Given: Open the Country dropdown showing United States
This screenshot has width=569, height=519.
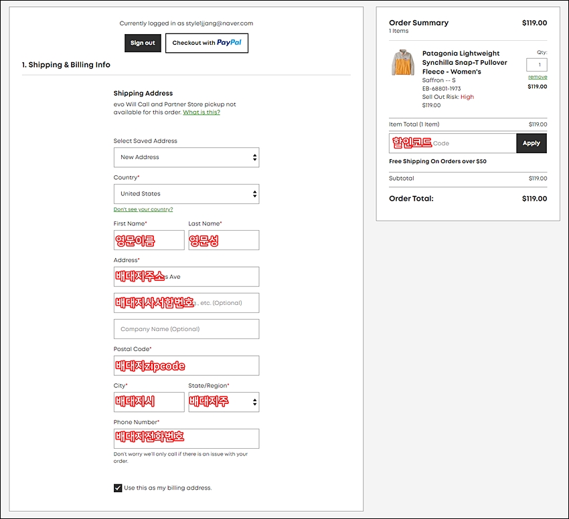Looking at the screenshot, I should [187, 194].
